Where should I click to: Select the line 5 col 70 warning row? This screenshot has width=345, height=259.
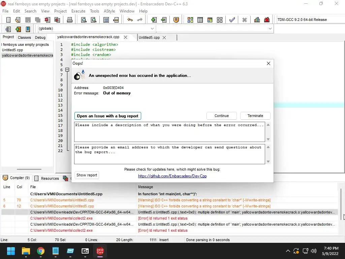point(169,200)
